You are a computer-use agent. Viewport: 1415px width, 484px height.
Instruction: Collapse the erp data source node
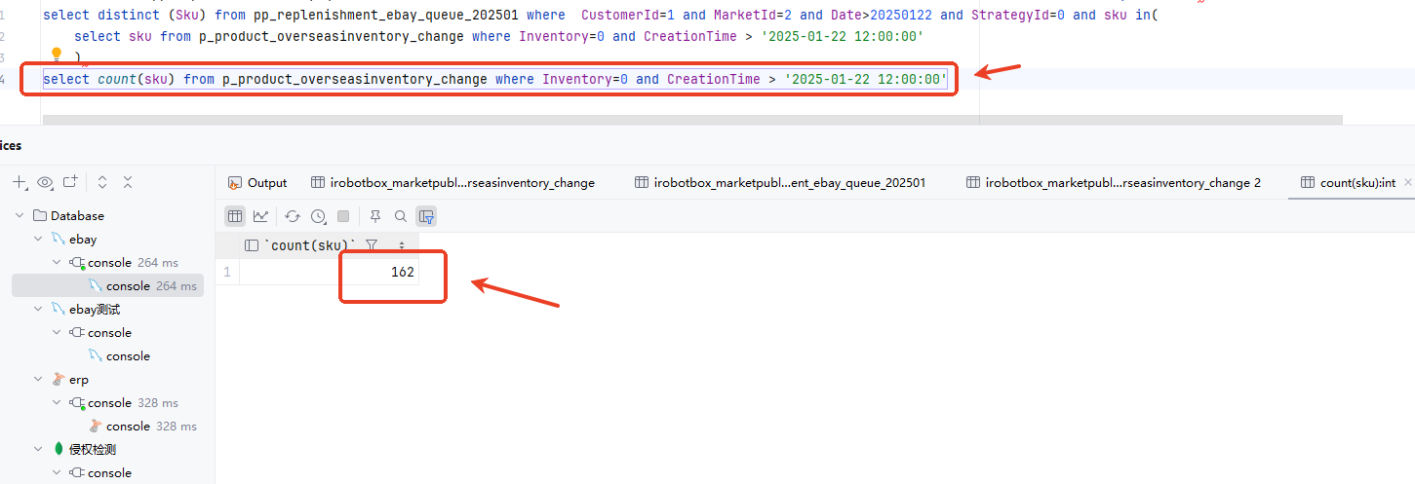point(38,379)
